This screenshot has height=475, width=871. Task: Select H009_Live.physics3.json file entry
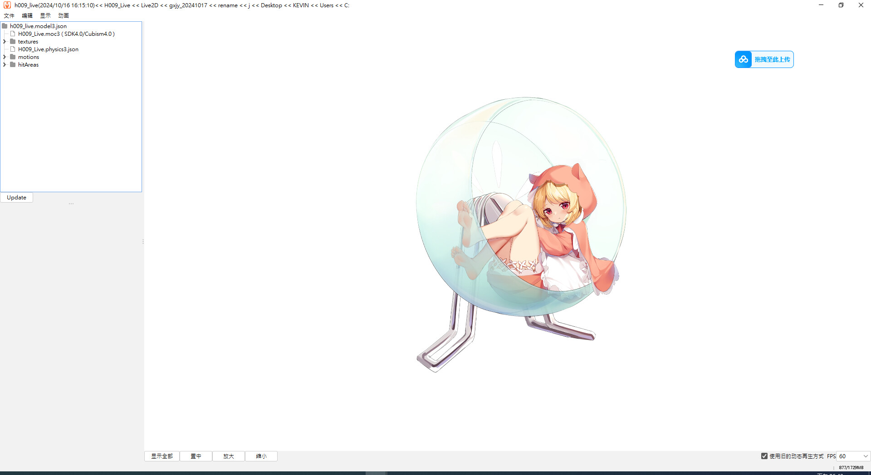click(x=48, y=49)
